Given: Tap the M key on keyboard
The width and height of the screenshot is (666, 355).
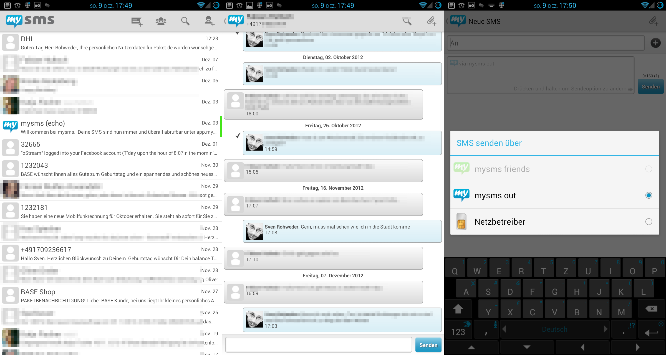Looking at the screenshot, I should pyautogui.click(x=621, y=309).
